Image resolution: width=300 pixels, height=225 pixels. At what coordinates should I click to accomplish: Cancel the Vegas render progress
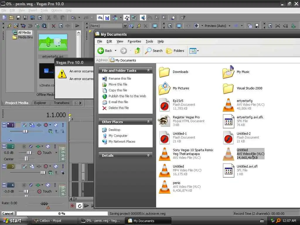click(8, 214)
